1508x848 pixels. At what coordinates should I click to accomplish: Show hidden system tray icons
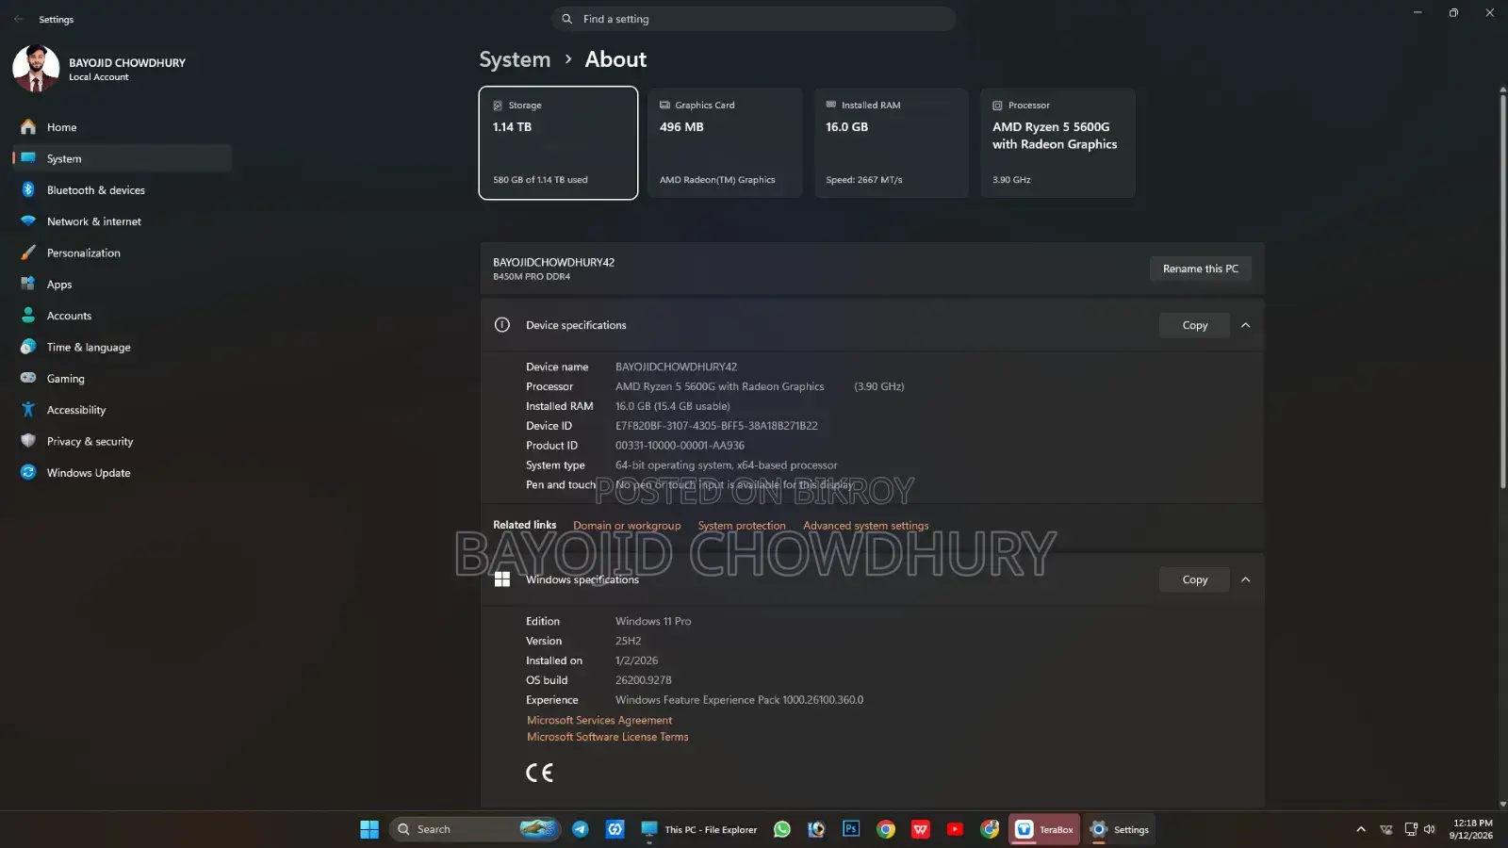(1360, 829)
